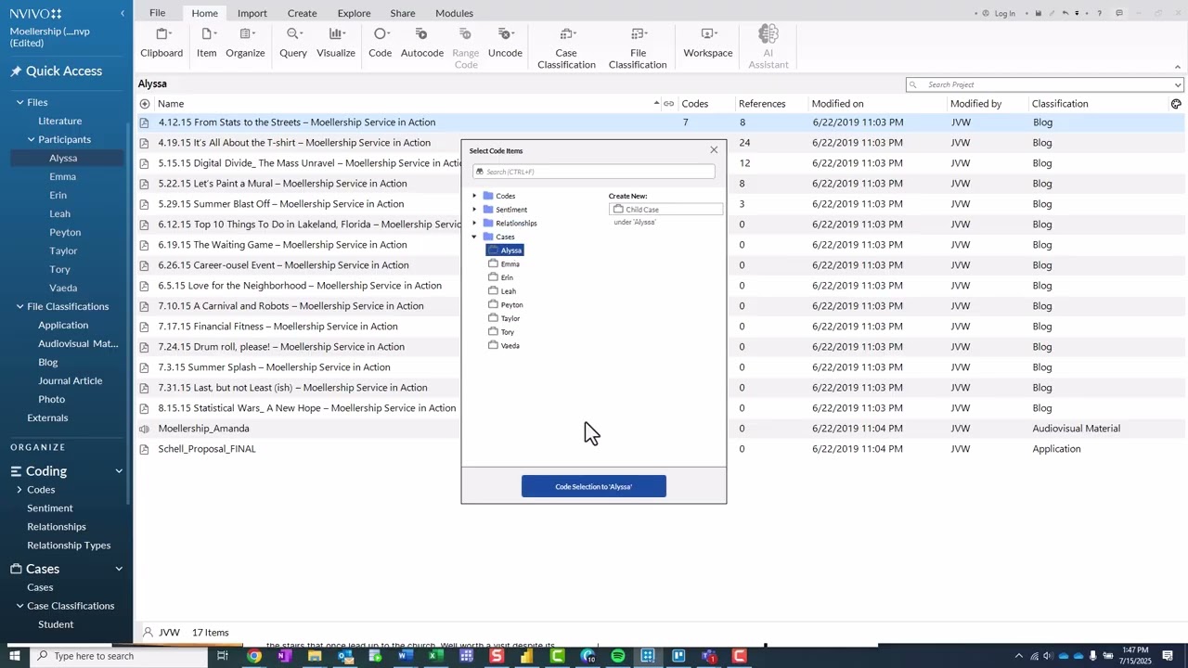Image resolution: width=1188 pixels, height=668 pixels.
Task: Open the Workspace ribbon menu
Action: coord(708,44)
